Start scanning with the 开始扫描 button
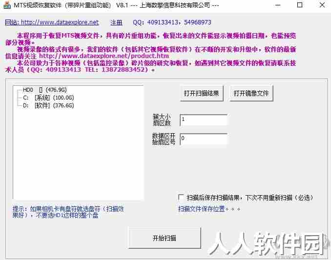The image size is (331, 260). (165, 238)
